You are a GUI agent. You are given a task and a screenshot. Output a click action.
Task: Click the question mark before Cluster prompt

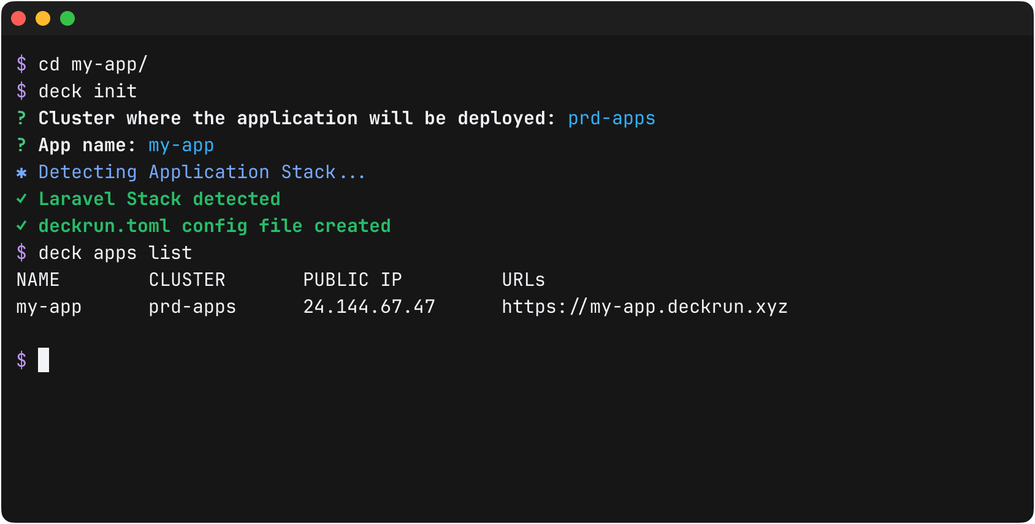21,118
